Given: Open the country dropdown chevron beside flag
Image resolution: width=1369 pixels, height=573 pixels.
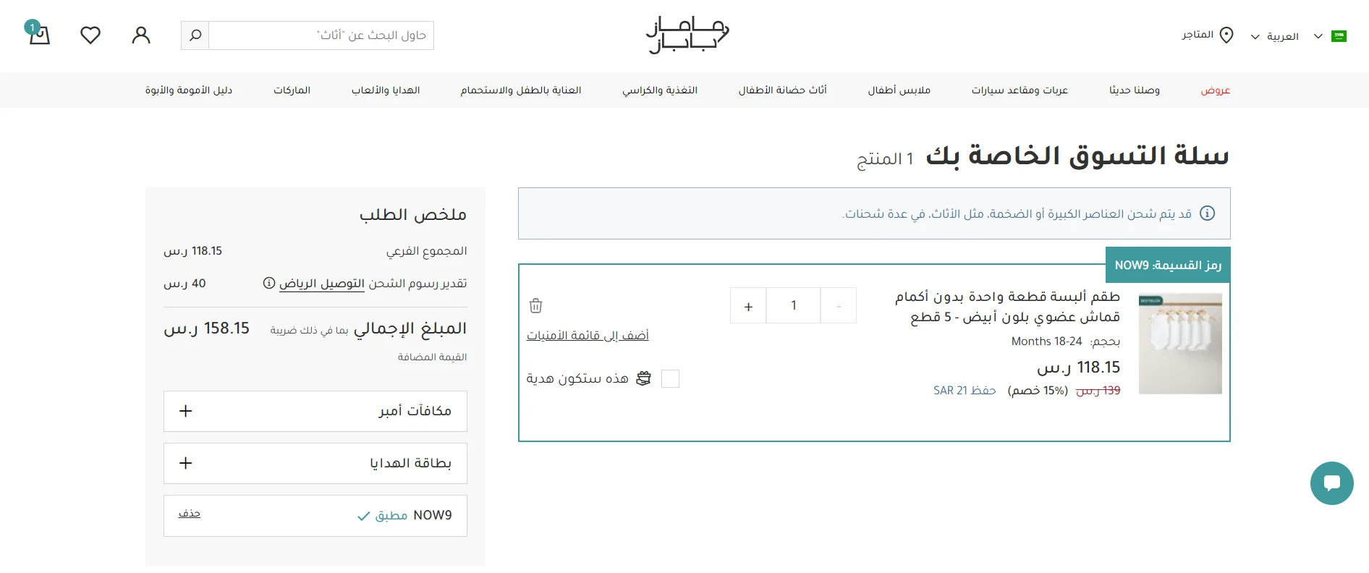Looking at the screenshot, I should [x=1318, y=36].
